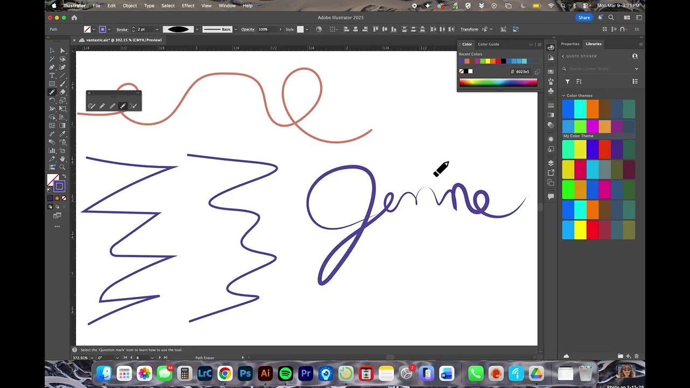
Task: Select the Rotate tool
Action: [52, 100]
